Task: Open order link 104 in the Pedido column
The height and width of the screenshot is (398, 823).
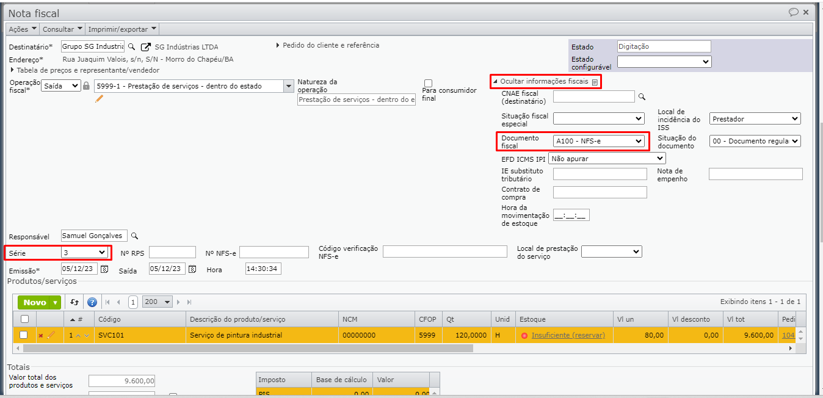Action: tap(788, 335)
